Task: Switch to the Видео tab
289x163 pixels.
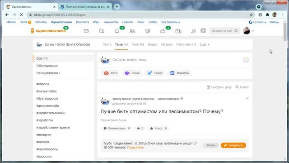Action: (x=153, y=44)
